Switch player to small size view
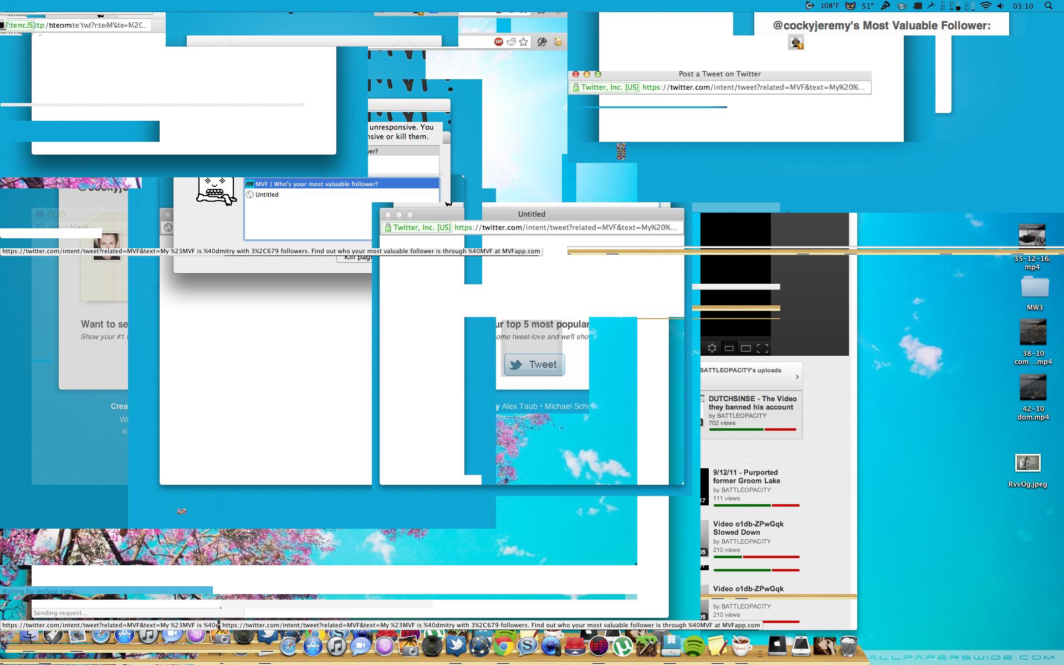The image size is (1064, 665). 729,348
